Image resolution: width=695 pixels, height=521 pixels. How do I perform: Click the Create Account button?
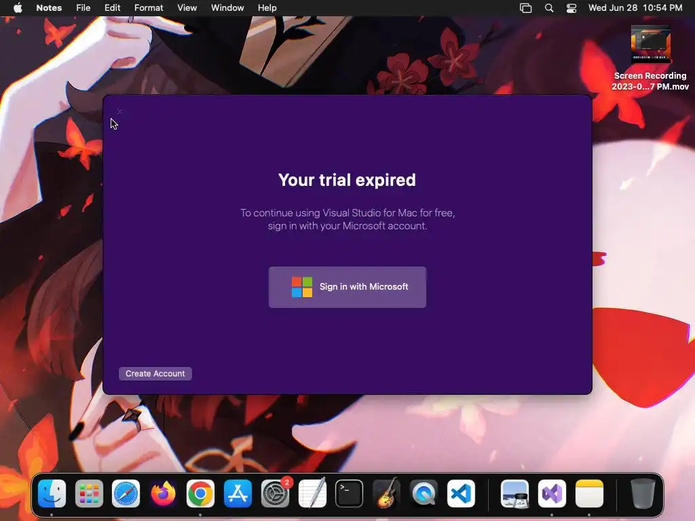pyautogui.click(x=155, y=374)
